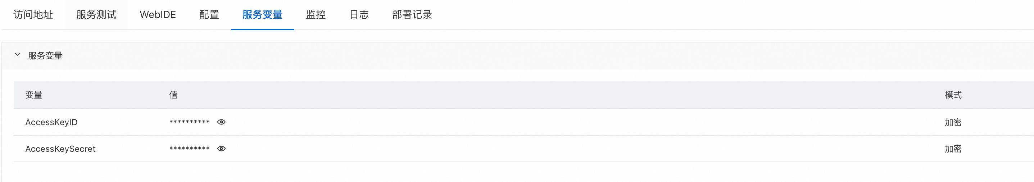Show the AccessKeySecret hidden value
This screenshot has width=1034, height=182.
pyautogui.click(x=221, y=149)
